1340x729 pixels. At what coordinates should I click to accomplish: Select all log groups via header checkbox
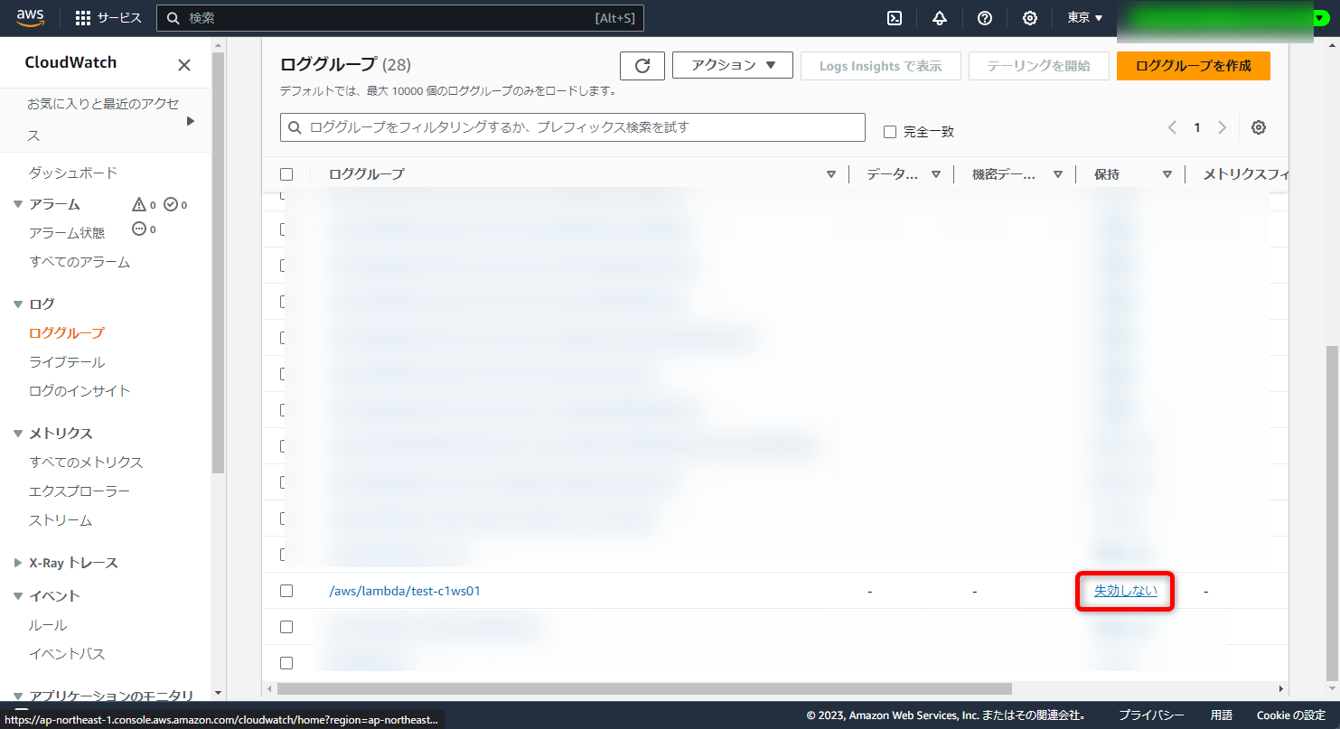(x=286, y=173)
